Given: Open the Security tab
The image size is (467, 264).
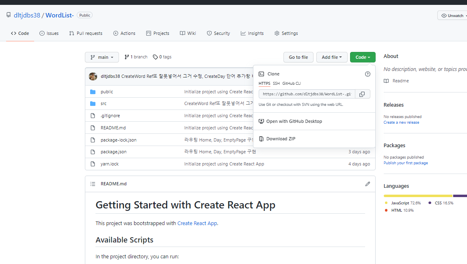Looking at the screenshot, I should (218, 33).
